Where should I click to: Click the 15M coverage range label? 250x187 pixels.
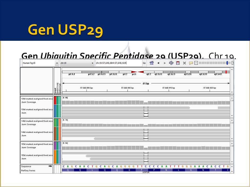coord(65,143)
